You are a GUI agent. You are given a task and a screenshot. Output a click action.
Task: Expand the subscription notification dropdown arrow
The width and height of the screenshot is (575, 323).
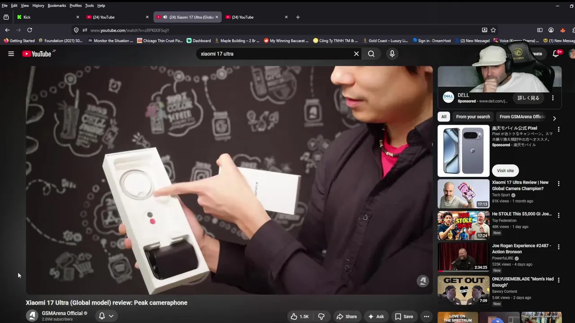click(x=111, y=316)
